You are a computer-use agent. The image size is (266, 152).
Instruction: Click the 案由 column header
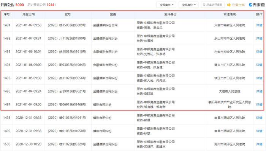[x=113, y=14]
